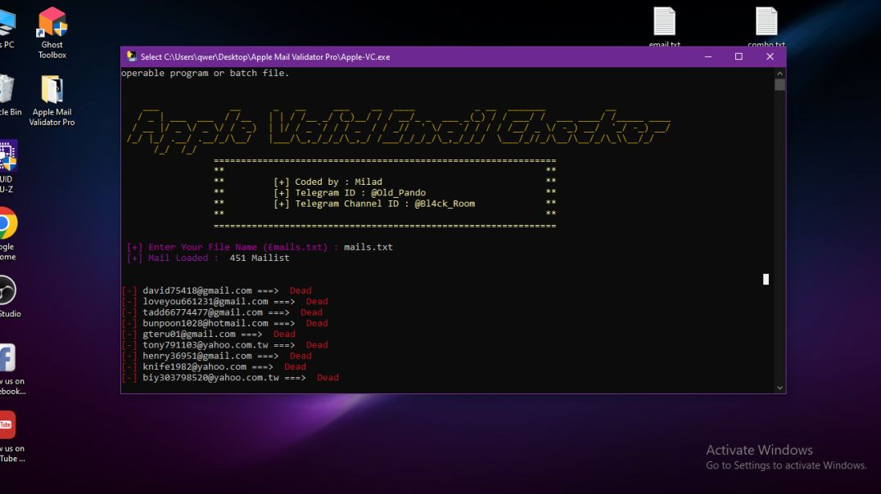
Task: Launch the Google Chrome desktop shortcut
Action: pos(8,234)
